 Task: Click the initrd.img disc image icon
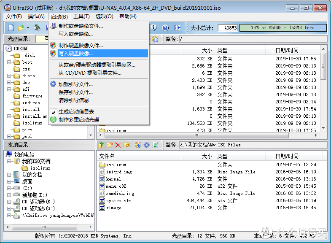pyautogui.click(x=102, y=172)
